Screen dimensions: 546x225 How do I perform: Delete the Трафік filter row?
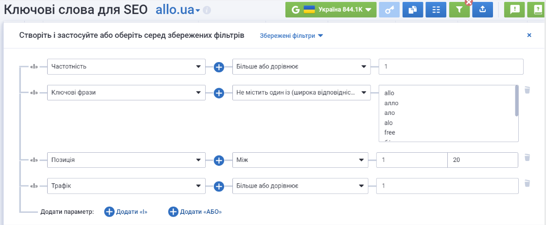click(x=527, y=183)
